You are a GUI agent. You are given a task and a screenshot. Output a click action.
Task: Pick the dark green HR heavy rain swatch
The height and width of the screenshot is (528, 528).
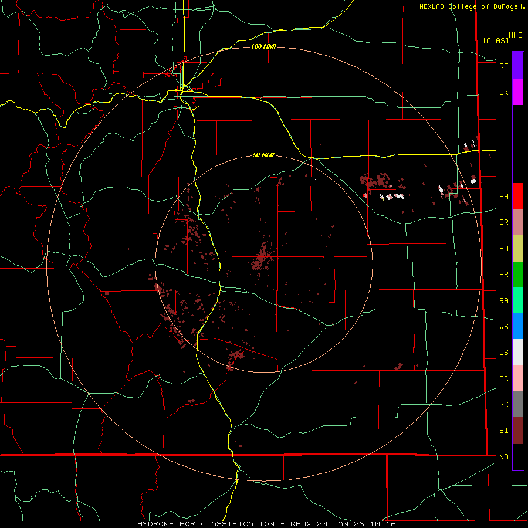pyautogui.click(x=518, y=274)
